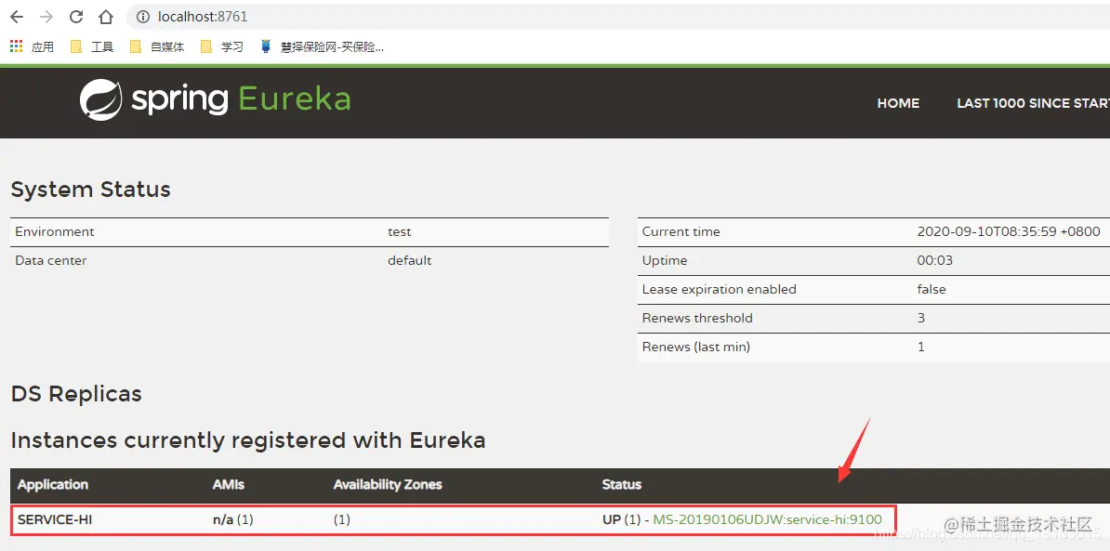Select the Renews threshold label
Screen dimensions: 1110x551
697,319
